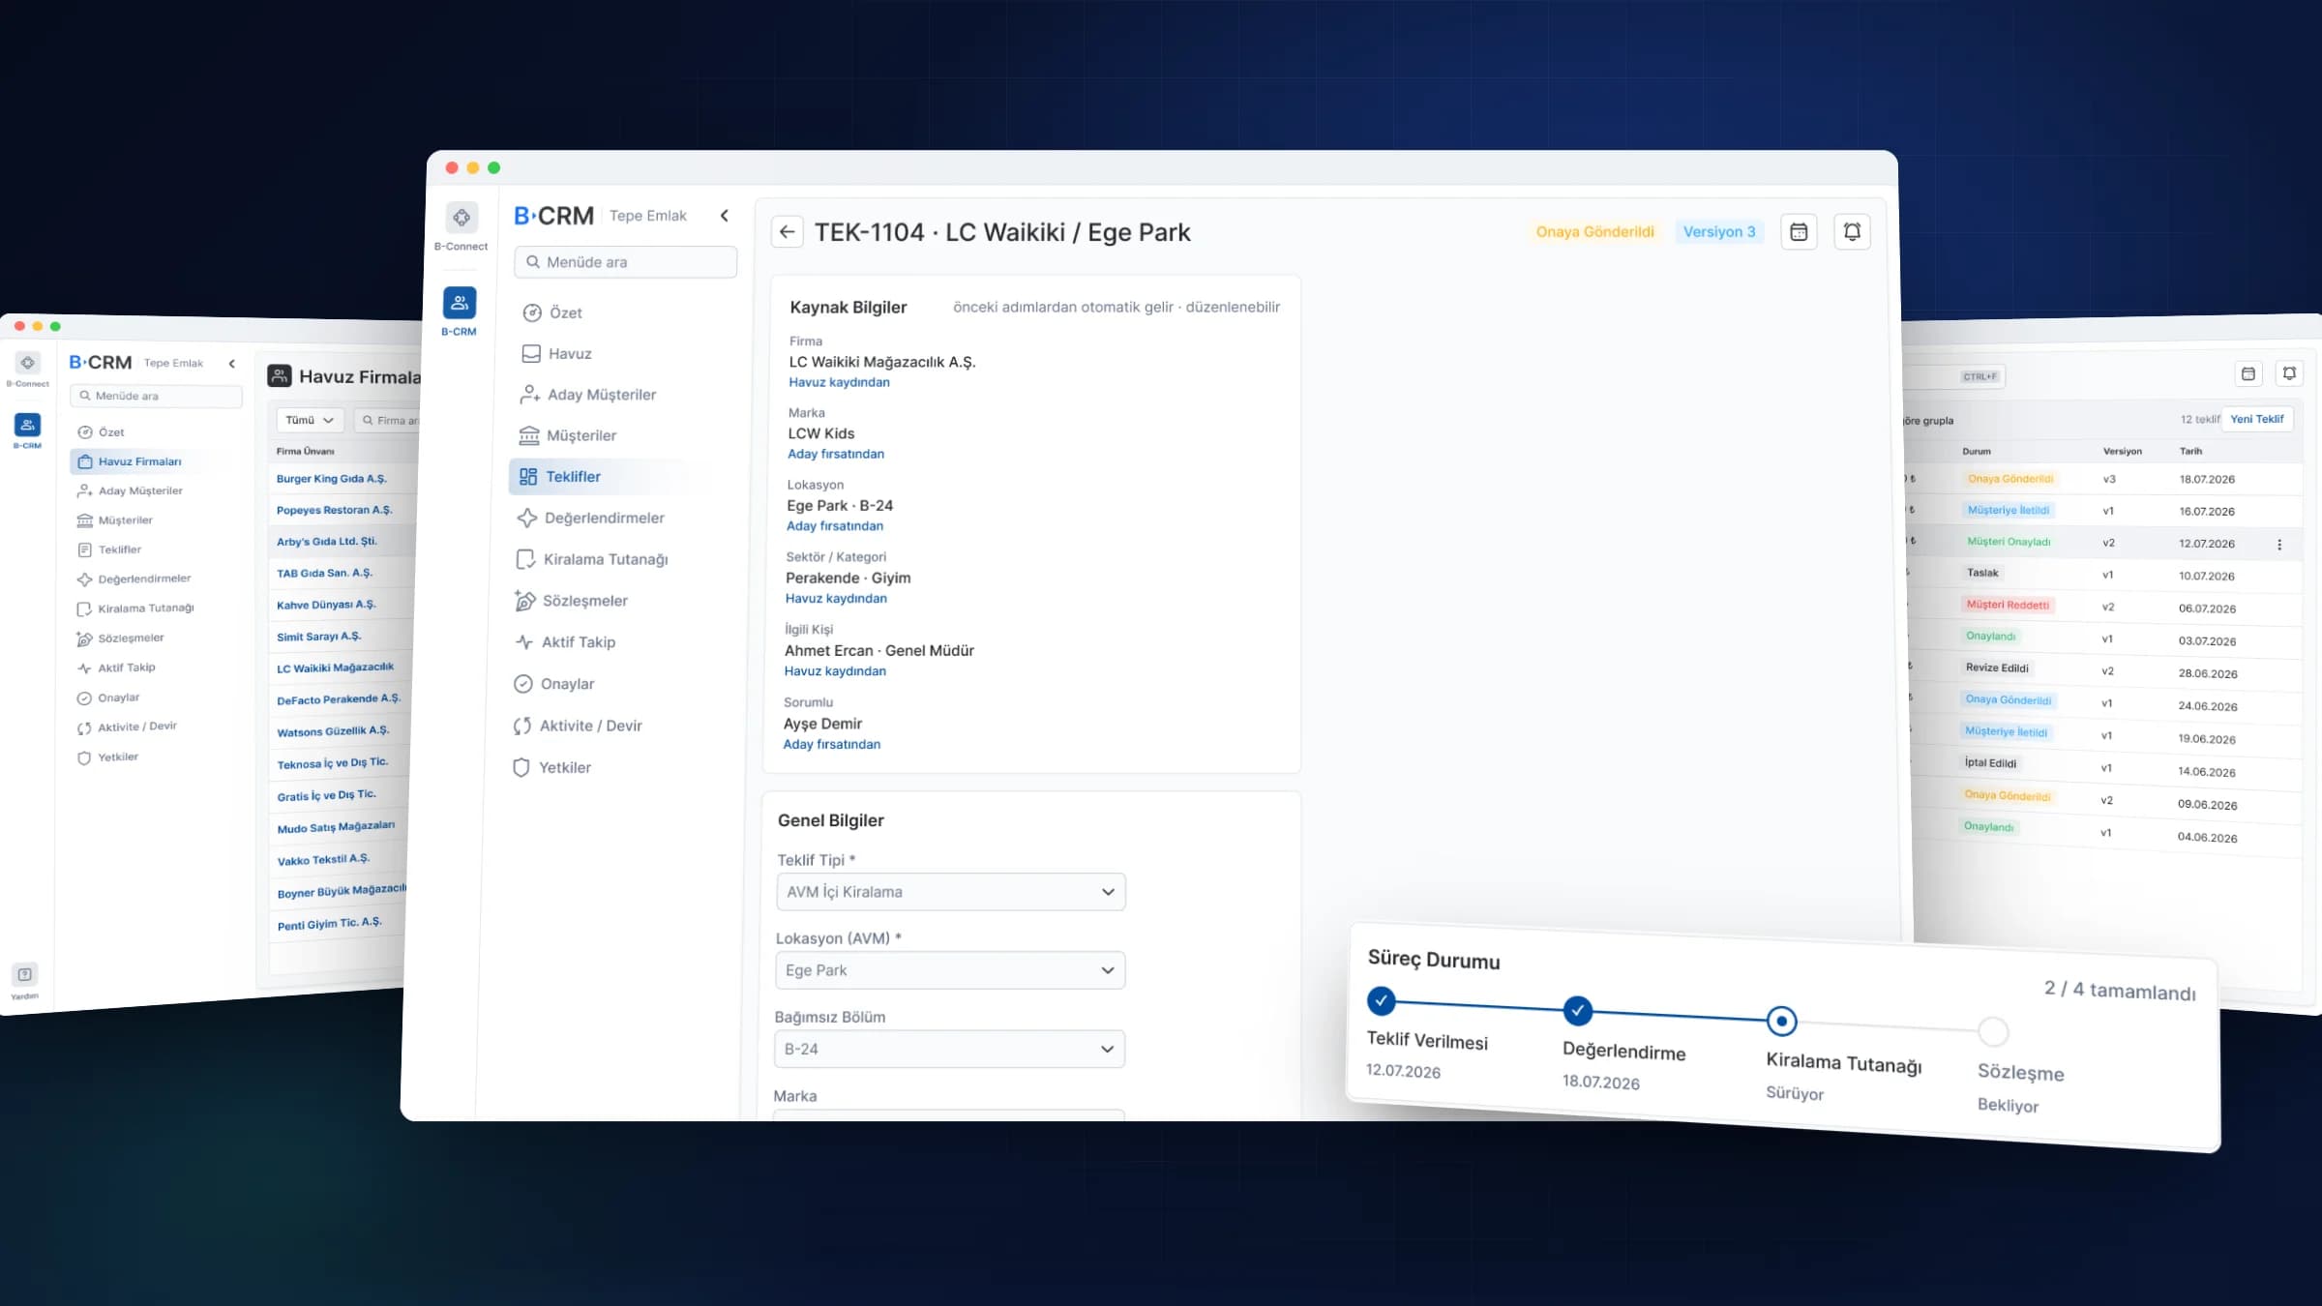This screenshot has height=1306, width=2322.
Task: Click Revize Edildi status in right window
Action: 1997,668
